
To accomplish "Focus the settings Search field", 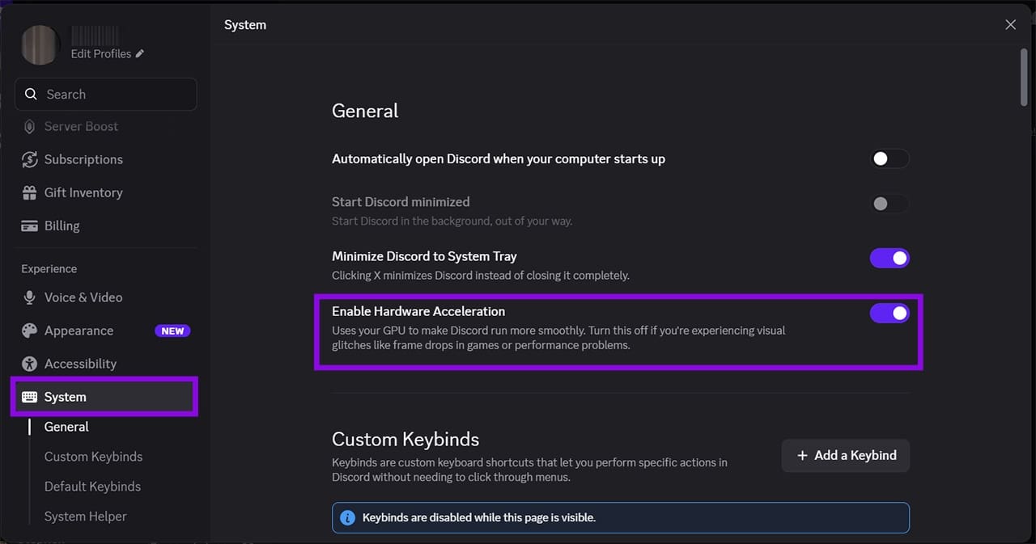I will (105, 94).
